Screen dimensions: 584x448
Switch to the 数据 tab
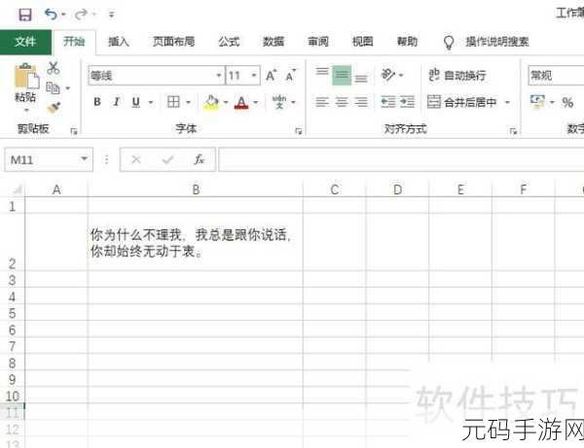click(x=274, y=41)
